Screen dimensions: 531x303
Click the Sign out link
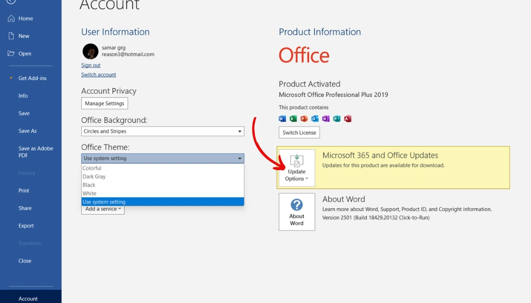[91, 65]
